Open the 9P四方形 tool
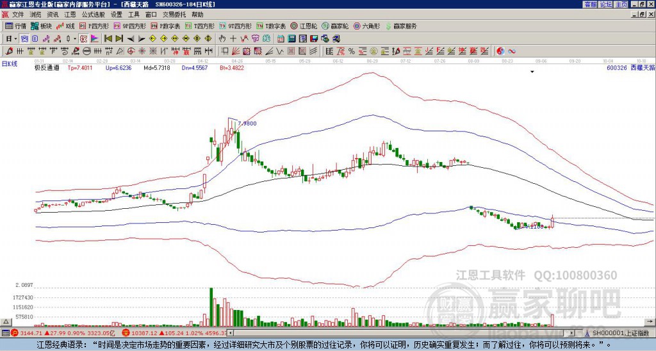Viewport: 656px width, 351px height. point(129,26)
